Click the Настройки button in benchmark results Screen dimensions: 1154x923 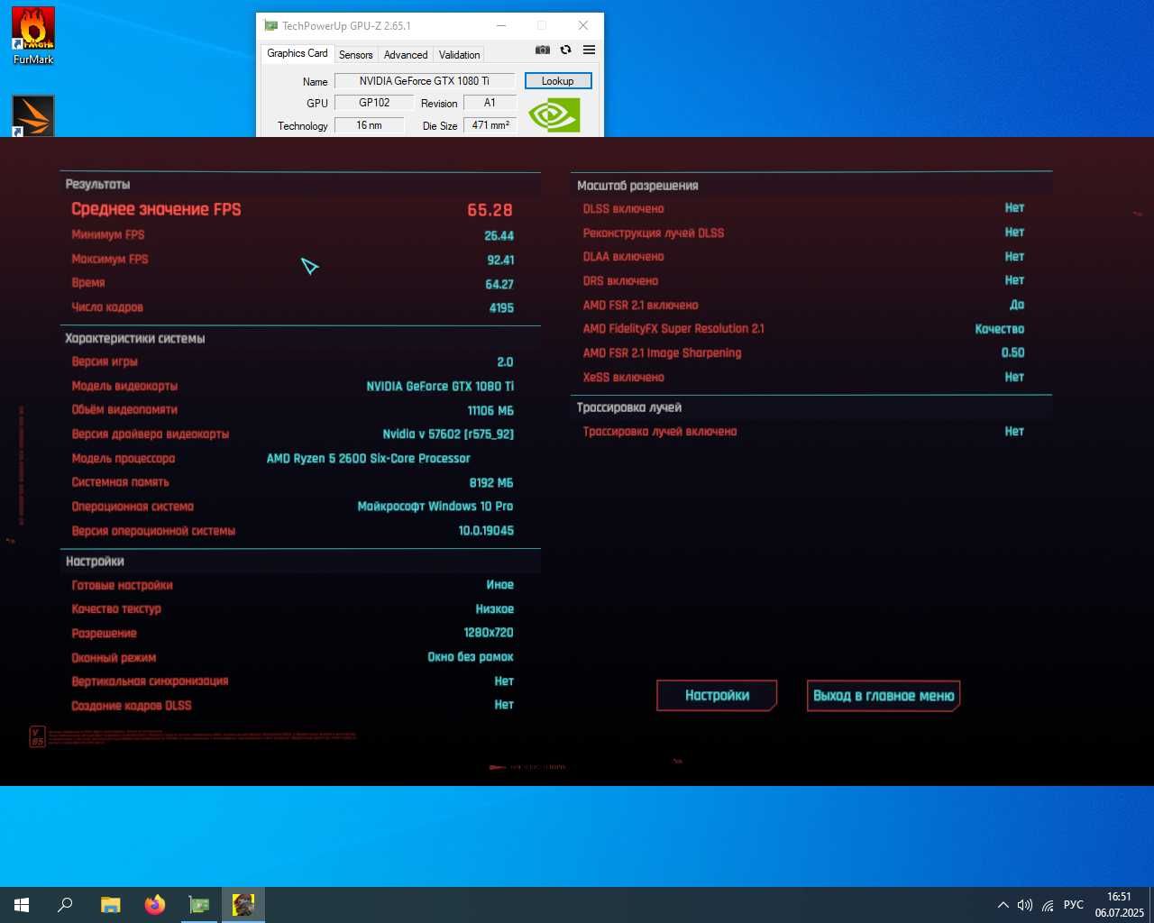pyautogui.click(x=717, y=696)
